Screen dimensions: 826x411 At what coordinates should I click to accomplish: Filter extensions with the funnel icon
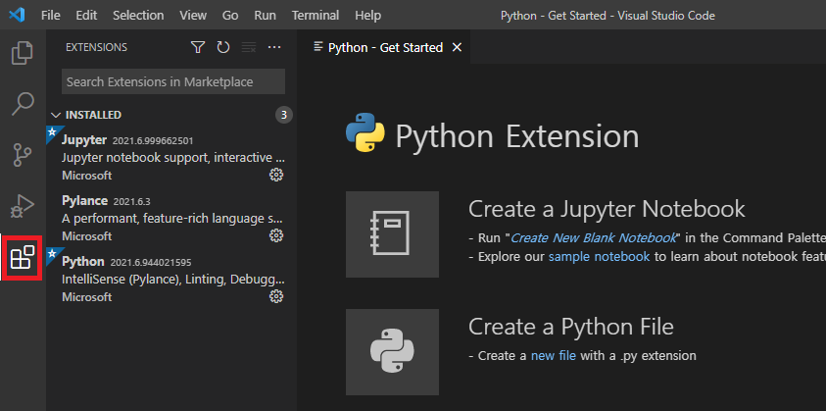[198, 47]
